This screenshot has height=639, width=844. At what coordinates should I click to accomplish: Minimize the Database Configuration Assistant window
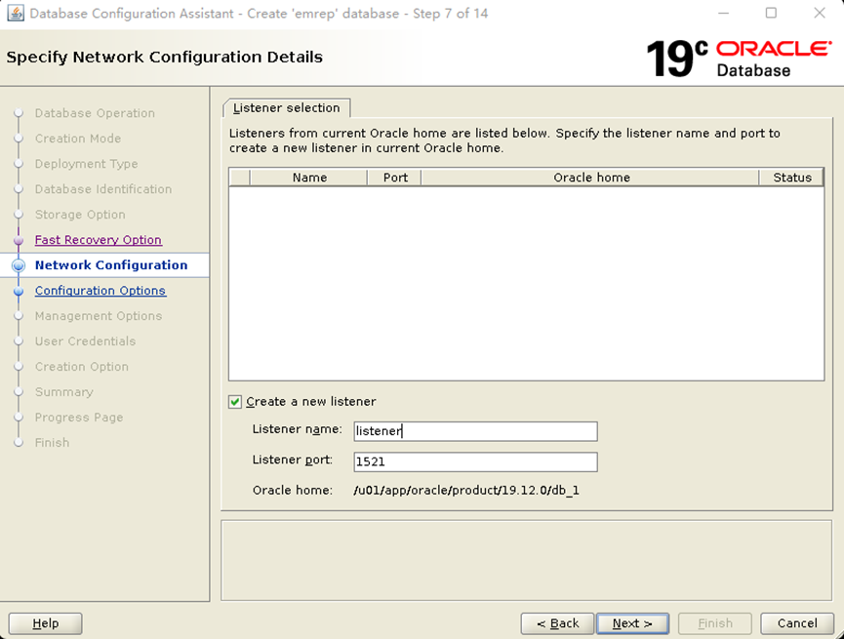pos(723,13)
